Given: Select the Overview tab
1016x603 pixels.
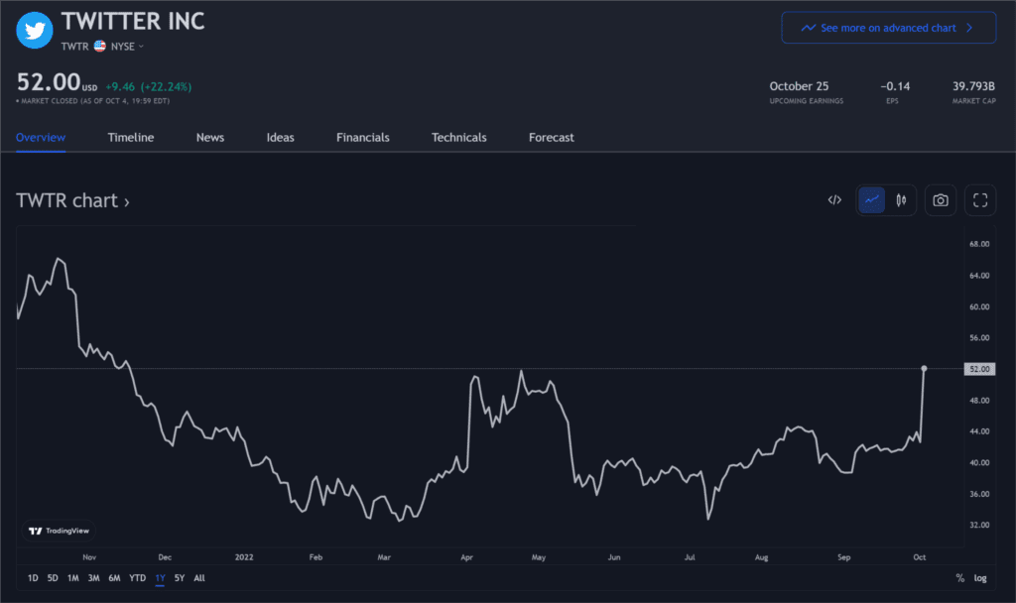Looking at the screenshot, I should [40, 137].
